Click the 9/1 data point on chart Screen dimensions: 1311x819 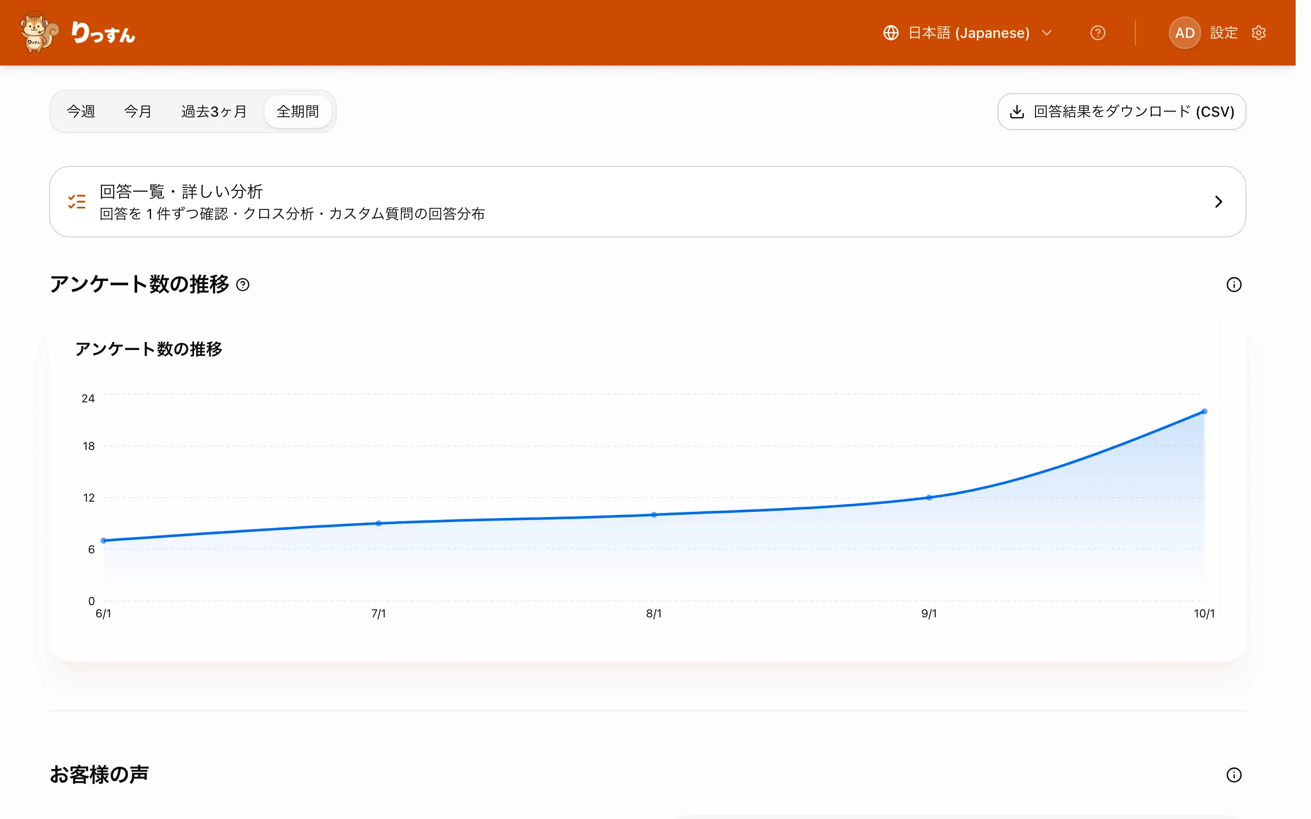929,497
